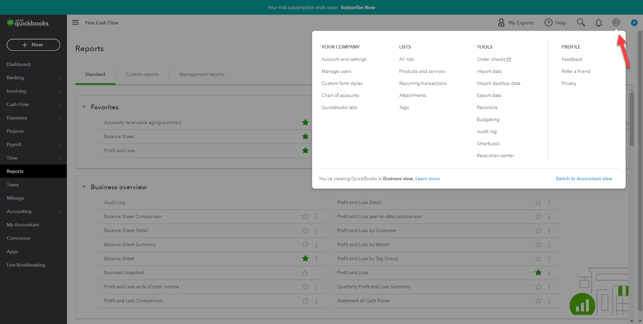
Task: Close the settings gear menu icon
Action: (616, 22)
